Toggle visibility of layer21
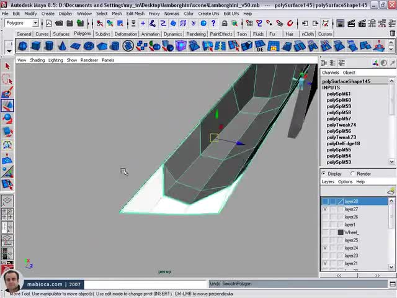Image resolution: width=397 pixels, height=298 pixels. 325,263
